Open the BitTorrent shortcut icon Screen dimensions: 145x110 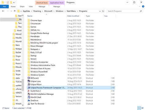(29, 78)
